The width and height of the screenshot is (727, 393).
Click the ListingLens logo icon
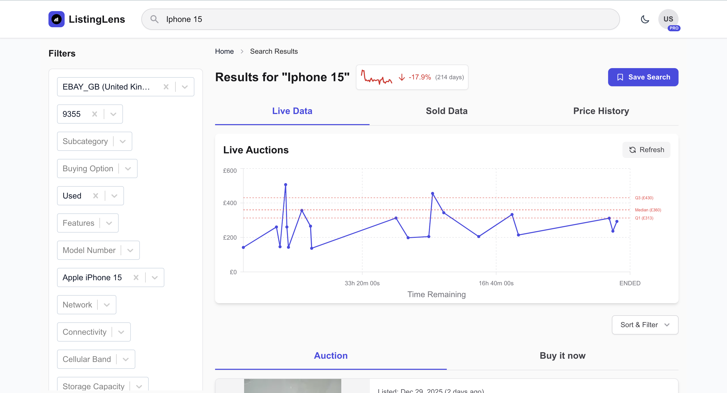pos(57,19)
